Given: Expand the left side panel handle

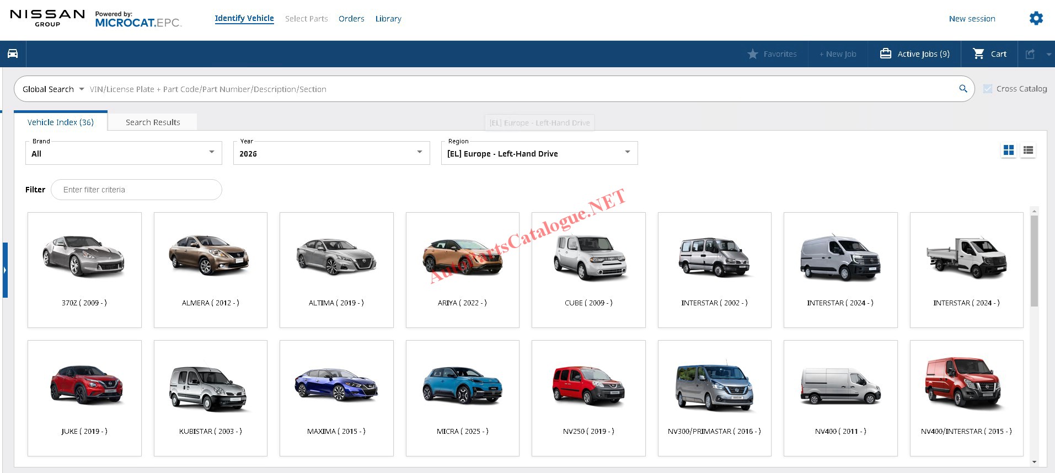Looking at the screenshot, I should tap(5, 270).
